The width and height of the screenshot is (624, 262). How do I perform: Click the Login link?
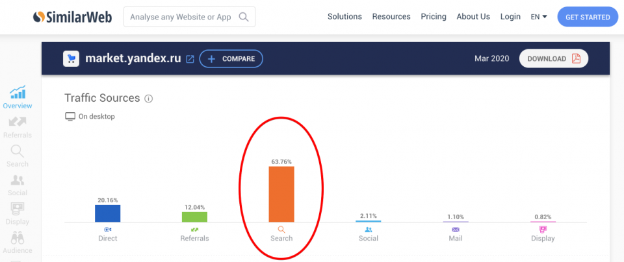coord(511,17)
